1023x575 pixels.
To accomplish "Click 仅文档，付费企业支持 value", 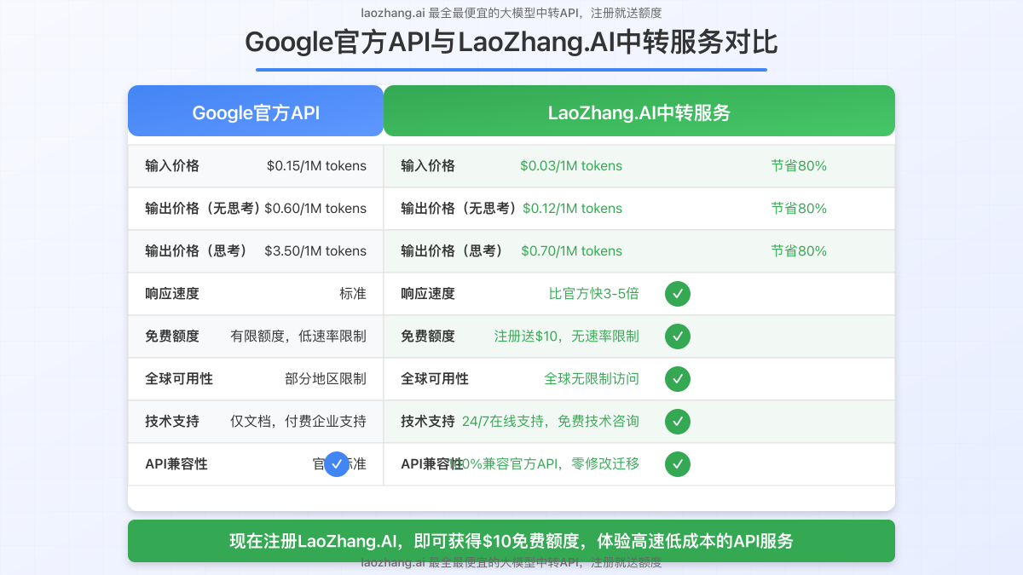I will click(298, 422).
